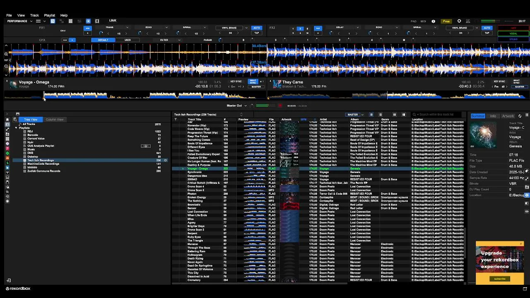Click the track list filter funnel icon
The height and width of the screenshot is (298, 530).
pos(176,120)
